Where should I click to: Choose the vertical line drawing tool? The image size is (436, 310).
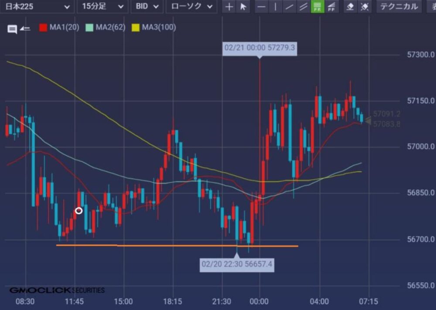pos(275,7)
